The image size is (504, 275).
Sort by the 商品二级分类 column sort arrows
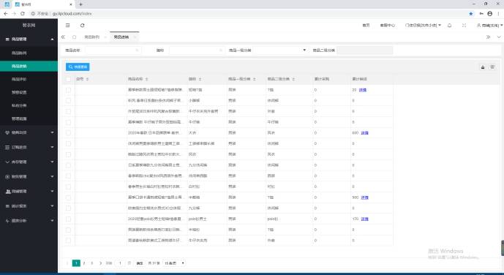click(x=293, y=79)
